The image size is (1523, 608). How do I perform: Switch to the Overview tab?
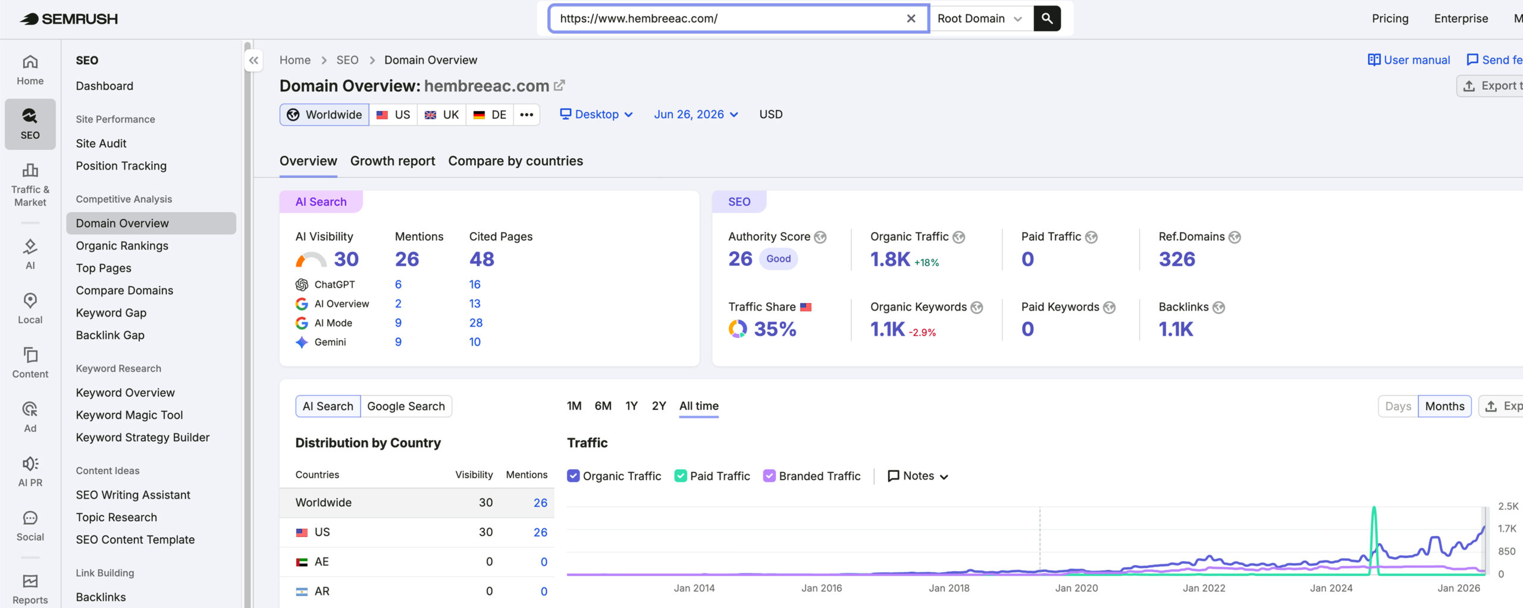point(308,161)
